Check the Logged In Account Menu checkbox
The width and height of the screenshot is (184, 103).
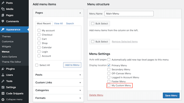pyautogui.click(x=109, y=77)
